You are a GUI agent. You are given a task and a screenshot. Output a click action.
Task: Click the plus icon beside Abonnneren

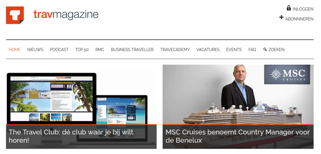[281, 17]
